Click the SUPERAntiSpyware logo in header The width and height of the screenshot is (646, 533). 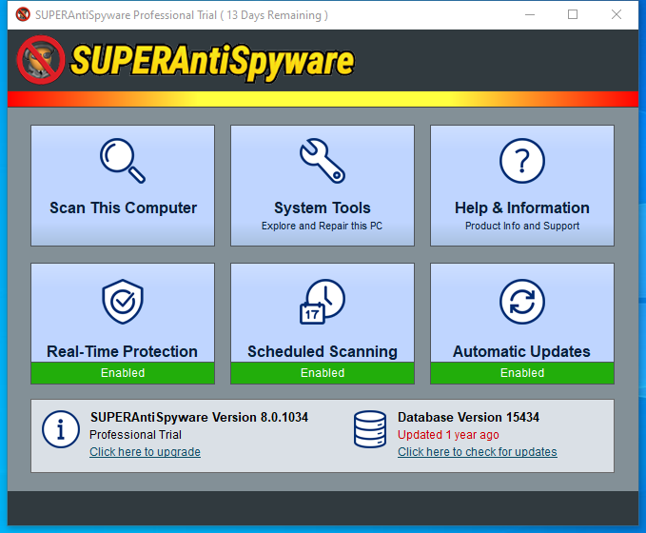tap(186, 60)
